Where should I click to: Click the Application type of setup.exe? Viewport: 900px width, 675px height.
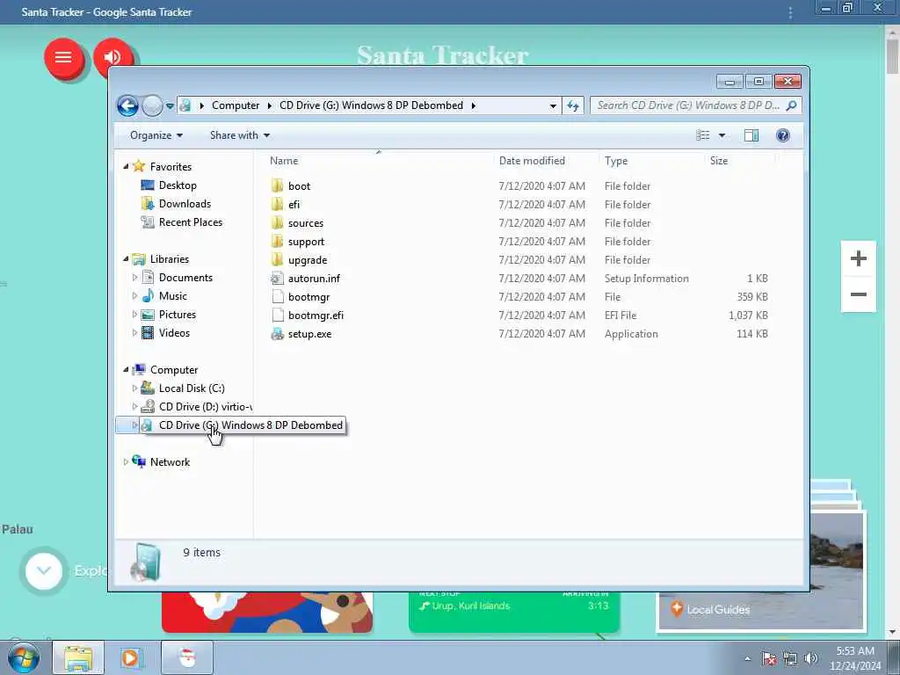[x=631, y=334]
